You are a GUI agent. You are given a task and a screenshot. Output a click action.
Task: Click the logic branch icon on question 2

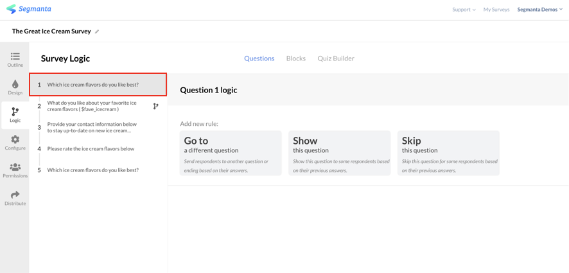click(x=155, y=106)
